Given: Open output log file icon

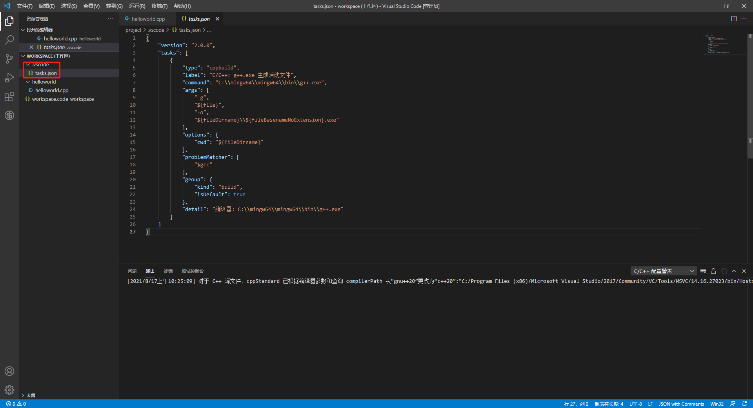Looking at the screenshot, I should pos(724,271).
